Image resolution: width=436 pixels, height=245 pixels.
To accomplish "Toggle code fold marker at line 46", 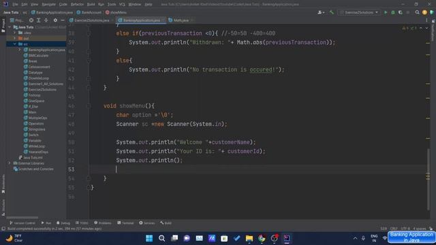I will coord(89,106).
